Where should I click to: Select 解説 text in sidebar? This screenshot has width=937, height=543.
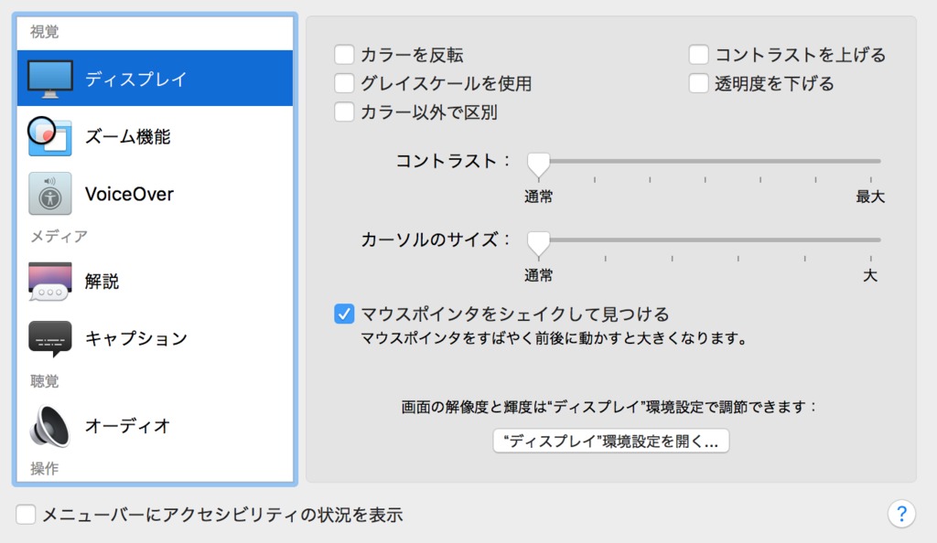tap(102, 281)
